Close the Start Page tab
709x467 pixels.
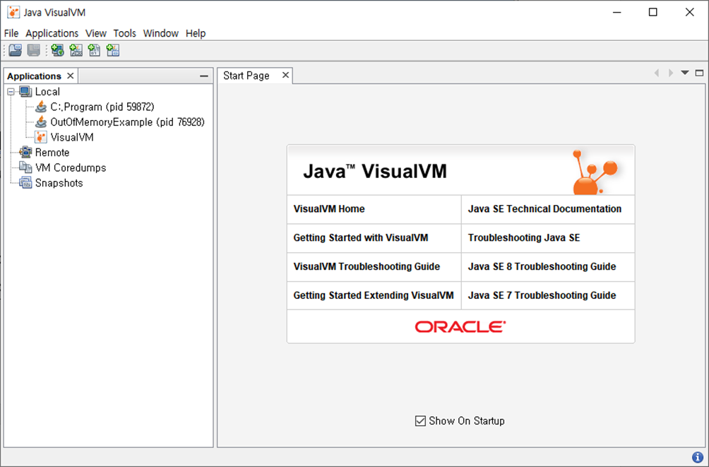click(x=285, y=75)
